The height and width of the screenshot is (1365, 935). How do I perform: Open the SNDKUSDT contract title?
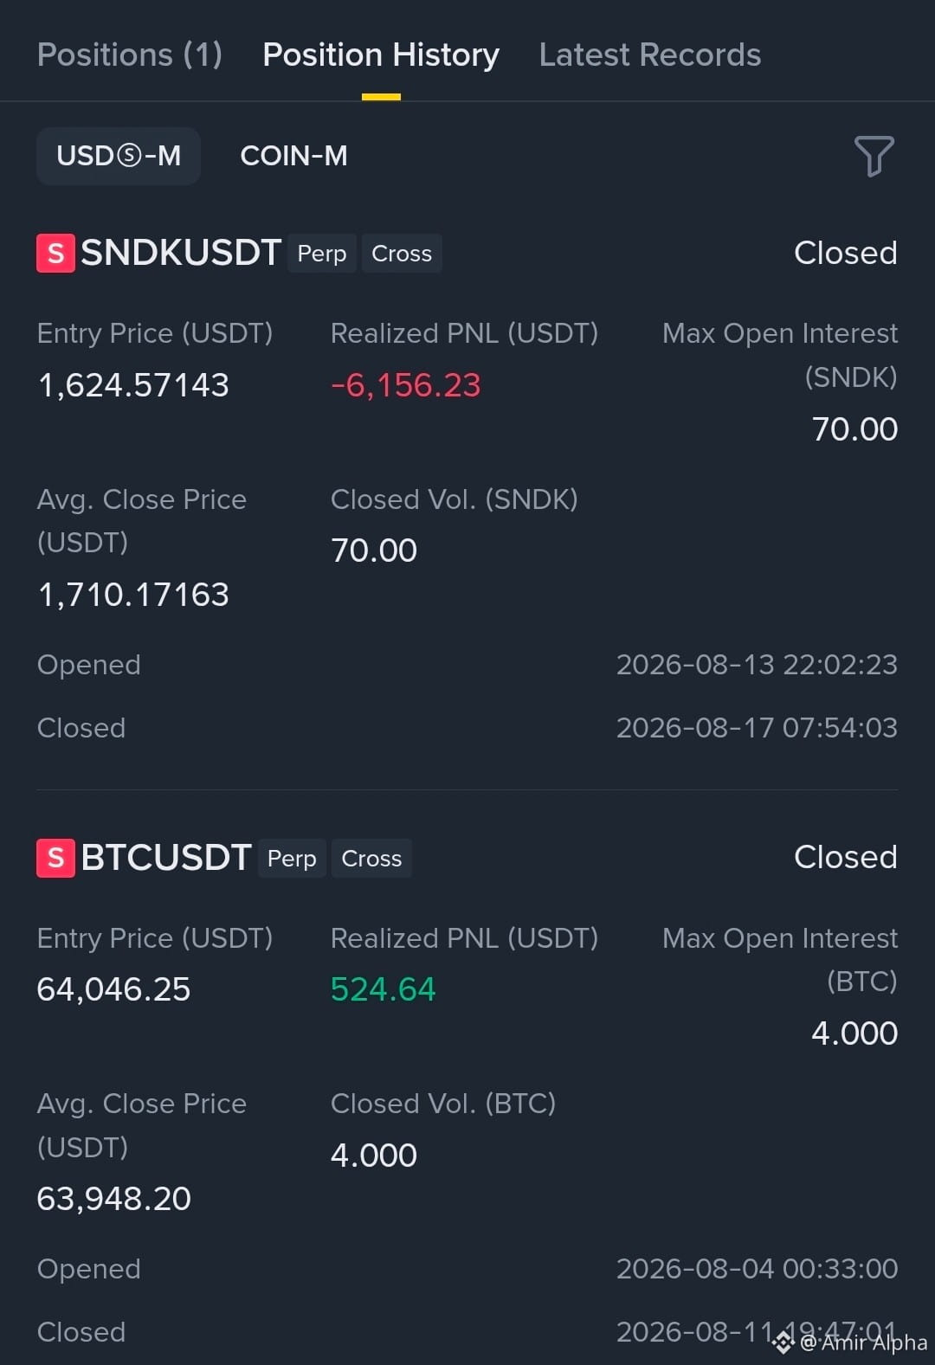tap(181, 253)
